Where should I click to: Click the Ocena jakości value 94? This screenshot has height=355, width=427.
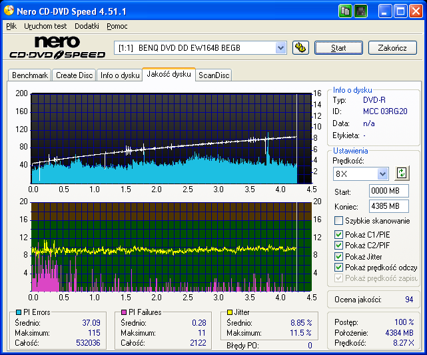pos(409,300)
